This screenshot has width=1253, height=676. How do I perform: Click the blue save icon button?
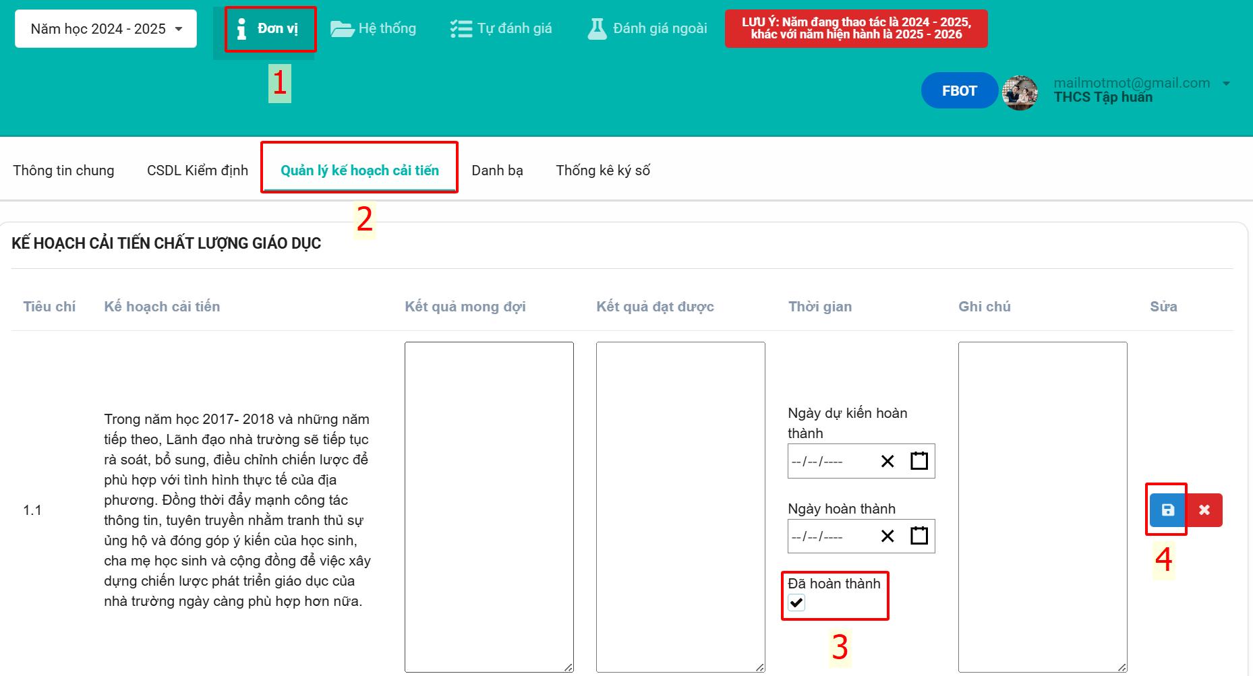pyautogui.click(x=1167, y=510)
